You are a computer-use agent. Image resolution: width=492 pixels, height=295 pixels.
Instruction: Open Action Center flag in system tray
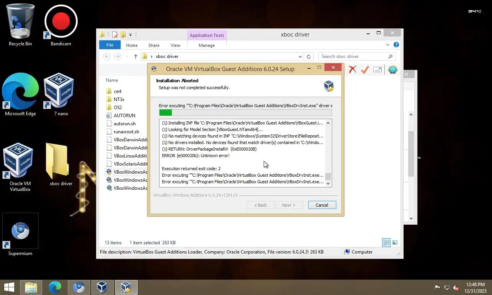pos(437,287)
